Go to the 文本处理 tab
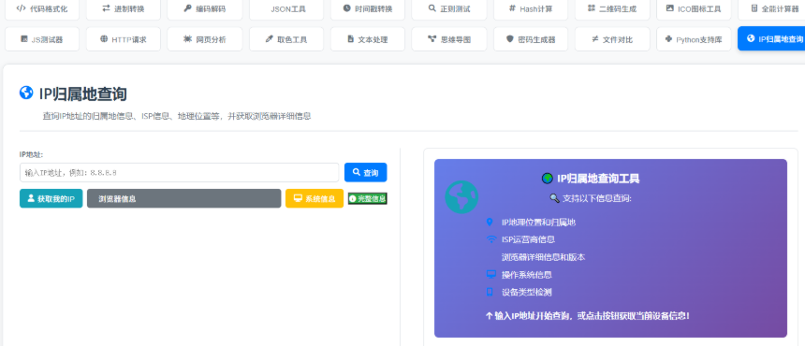 [x=368, y=39]
